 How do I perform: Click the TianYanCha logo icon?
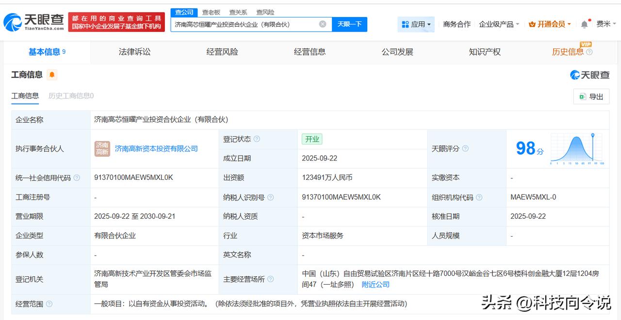pyautogui.click(x=13, y=22)
